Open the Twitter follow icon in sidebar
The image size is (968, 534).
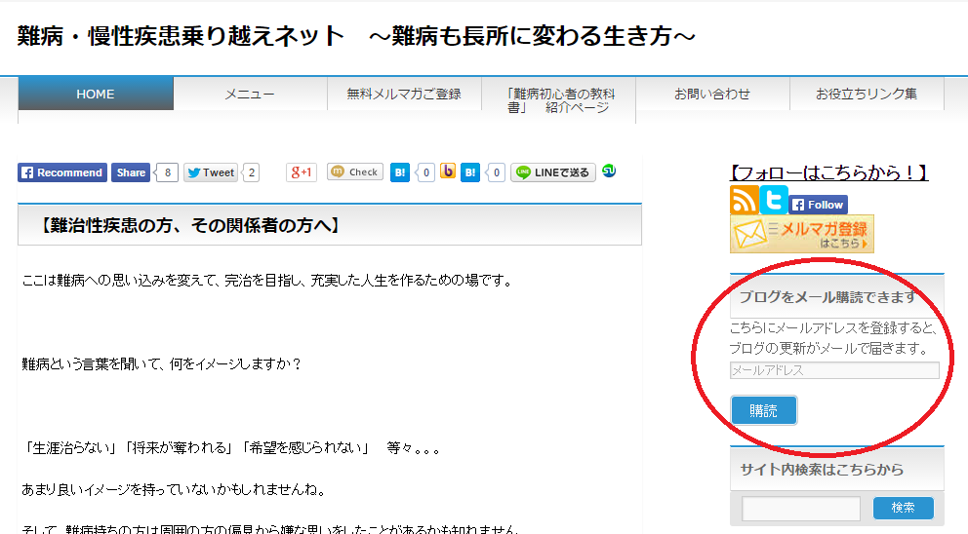(774, 200)
